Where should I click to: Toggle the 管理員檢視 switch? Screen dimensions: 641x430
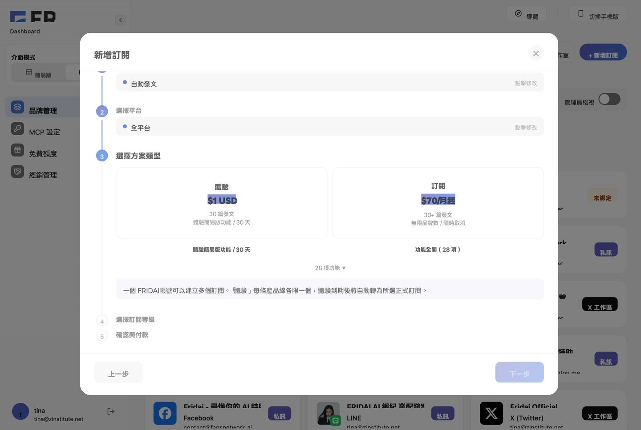pos(609,99)
